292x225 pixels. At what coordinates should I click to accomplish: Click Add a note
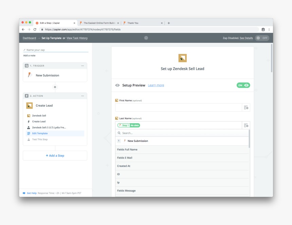pos(29,55)
